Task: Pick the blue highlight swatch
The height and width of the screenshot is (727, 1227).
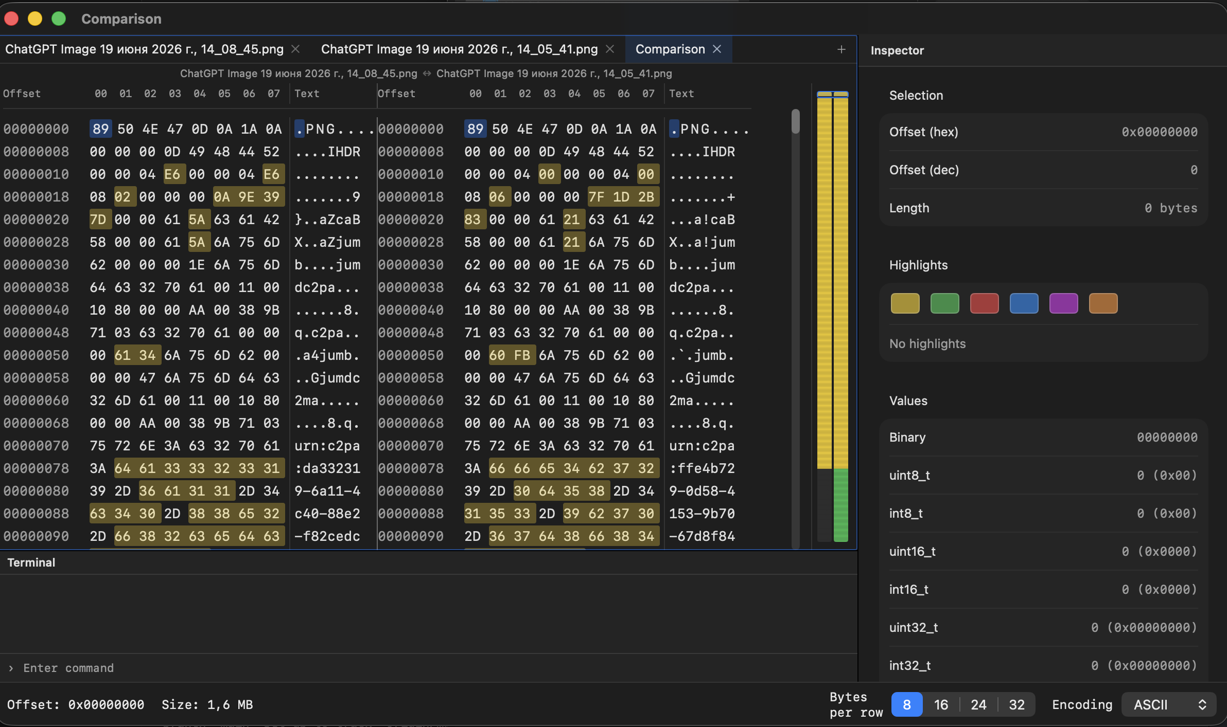Action: 1024,303
